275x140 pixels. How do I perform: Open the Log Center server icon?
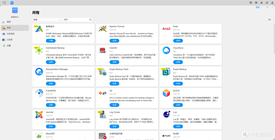103,115
